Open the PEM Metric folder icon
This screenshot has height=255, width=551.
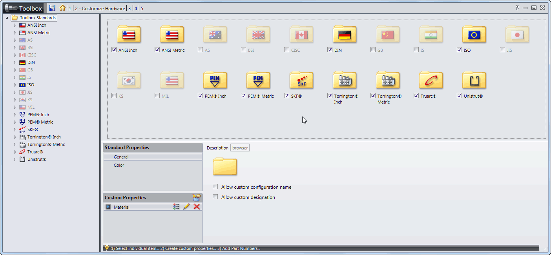258,80
